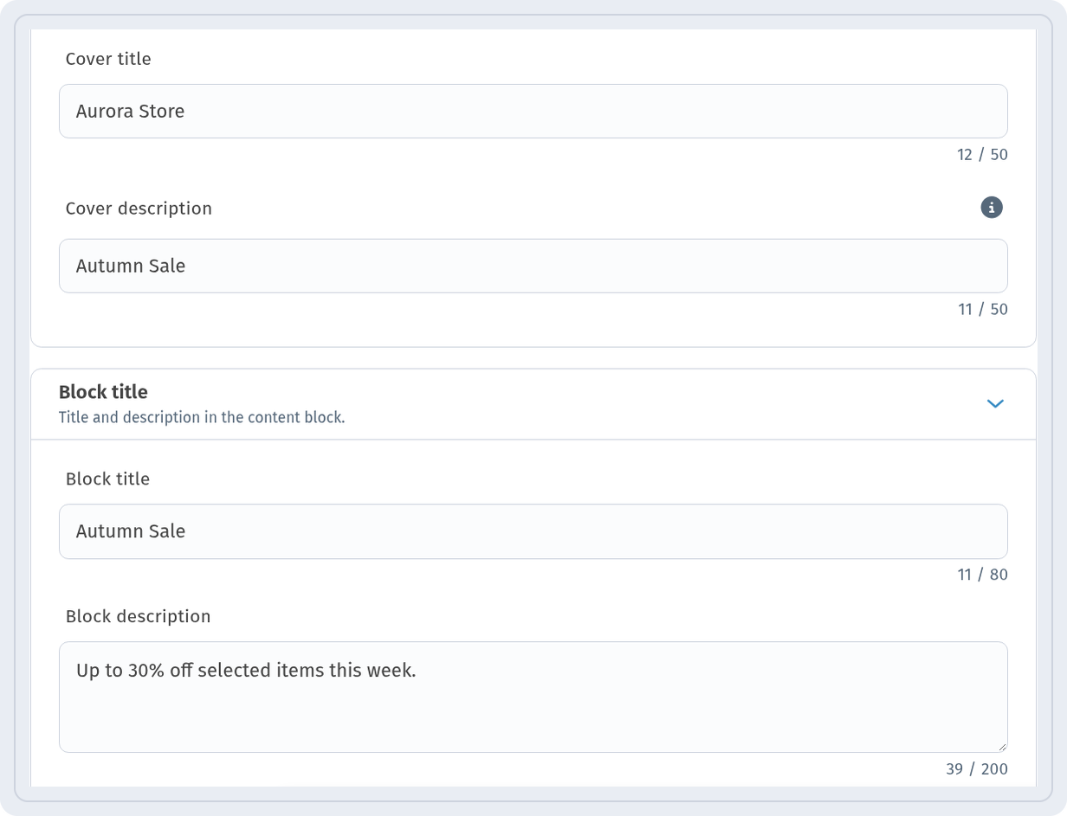Screen dimensions: 1067x816
Task: Click the "Block description" field label
Action: (x=139, y=616)
